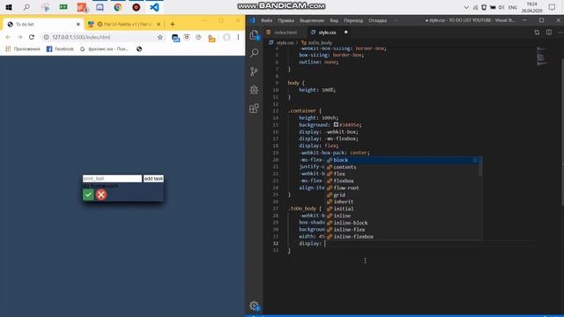The height and width of the screenshot is (317, 564).
Task: Select 'initial' in the autocomplete list
Action: pyautogui.click(x=403, y=209)
